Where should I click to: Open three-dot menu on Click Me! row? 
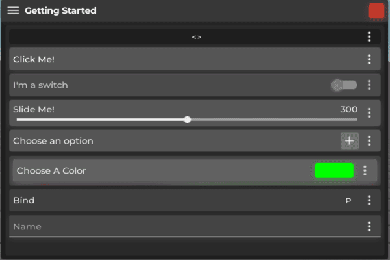[x=369, y=59]
